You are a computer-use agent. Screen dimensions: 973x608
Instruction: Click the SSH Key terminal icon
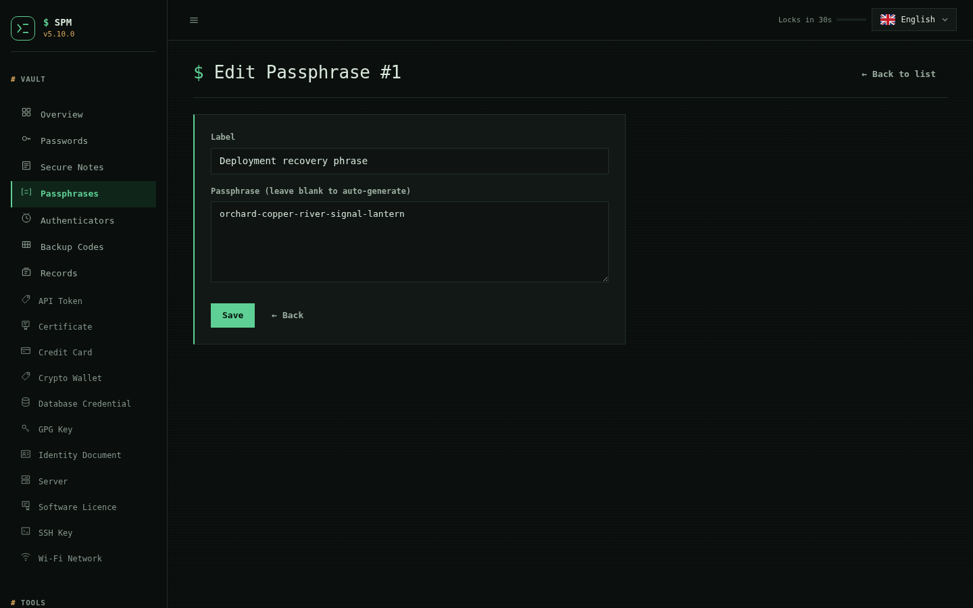coord(26,531)
